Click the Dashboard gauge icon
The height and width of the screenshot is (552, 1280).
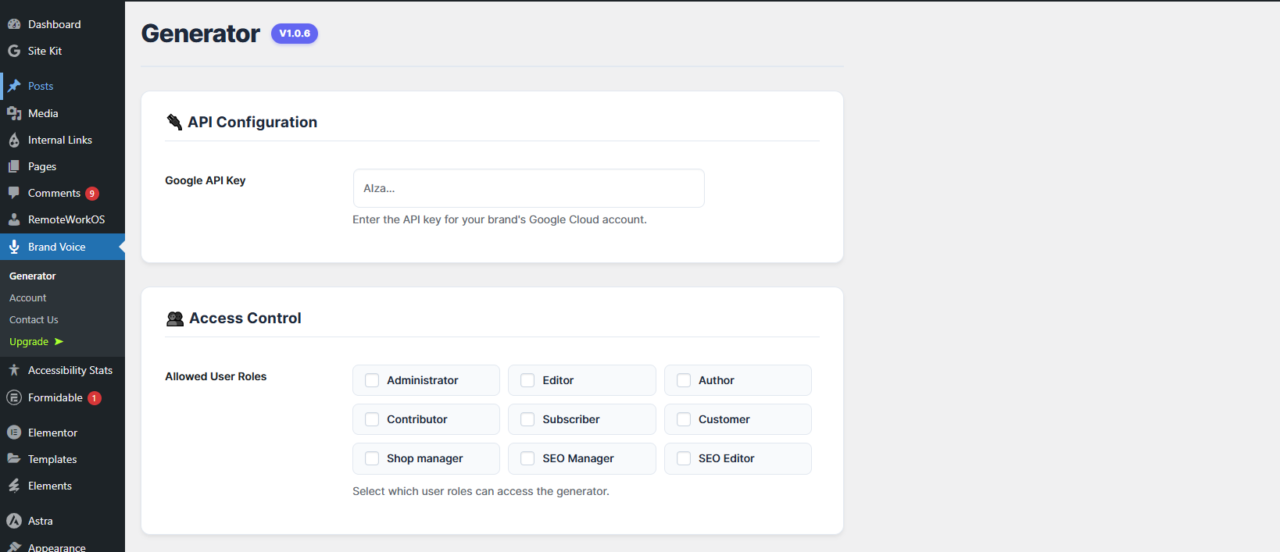click(14, 24)
